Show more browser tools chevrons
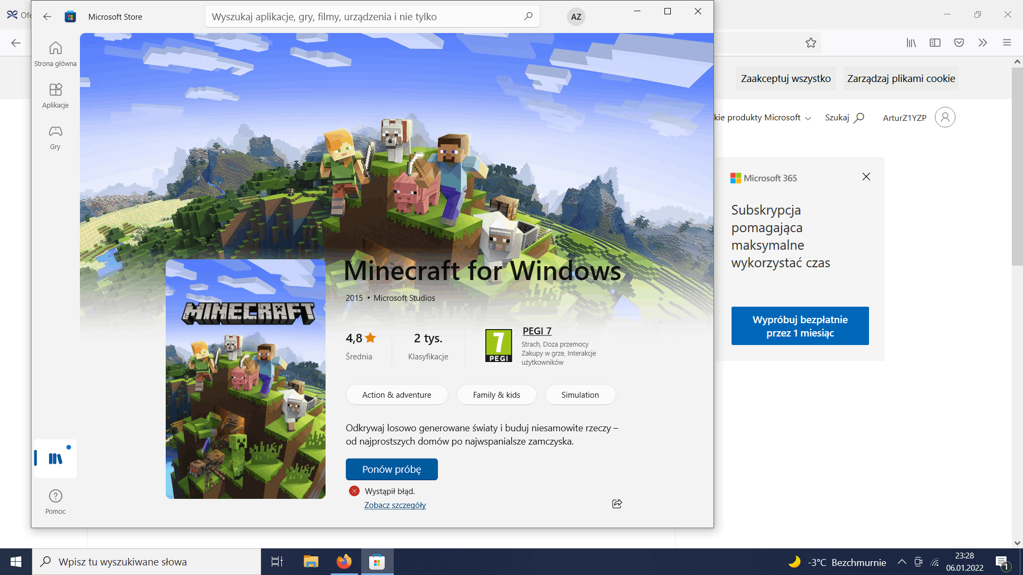 [983, 43]
